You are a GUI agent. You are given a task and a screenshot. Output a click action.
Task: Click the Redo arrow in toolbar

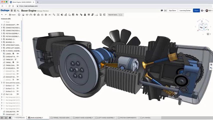(6, 15)
